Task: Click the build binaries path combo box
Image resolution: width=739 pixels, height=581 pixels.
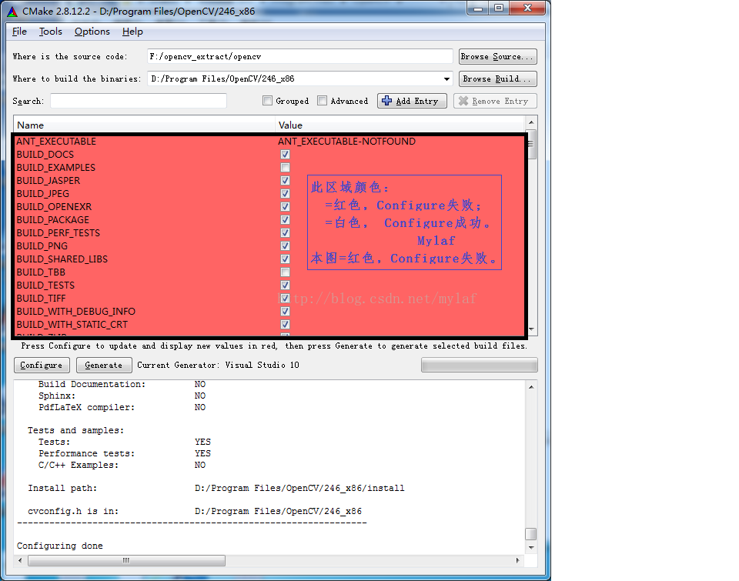Action: tap(299, 78)
